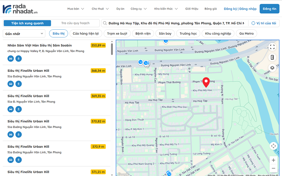Zoom in on the map
Image resolution: width=282 pixels, height=176 pixels.
click(273, 160)
